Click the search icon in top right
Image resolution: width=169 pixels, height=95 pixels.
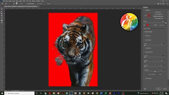[161, 4]
